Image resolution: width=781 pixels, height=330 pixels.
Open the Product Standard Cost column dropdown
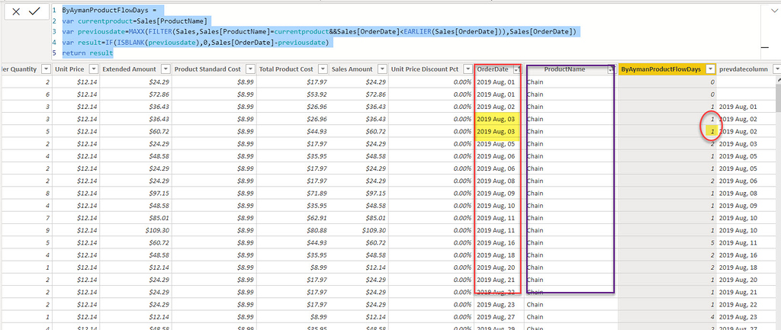point(250,69)
